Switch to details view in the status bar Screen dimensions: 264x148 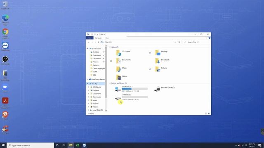click(x=206, y=113)
